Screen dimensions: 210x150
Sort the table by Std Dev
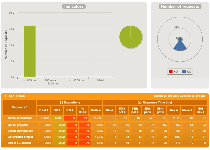tap(201, 110)
